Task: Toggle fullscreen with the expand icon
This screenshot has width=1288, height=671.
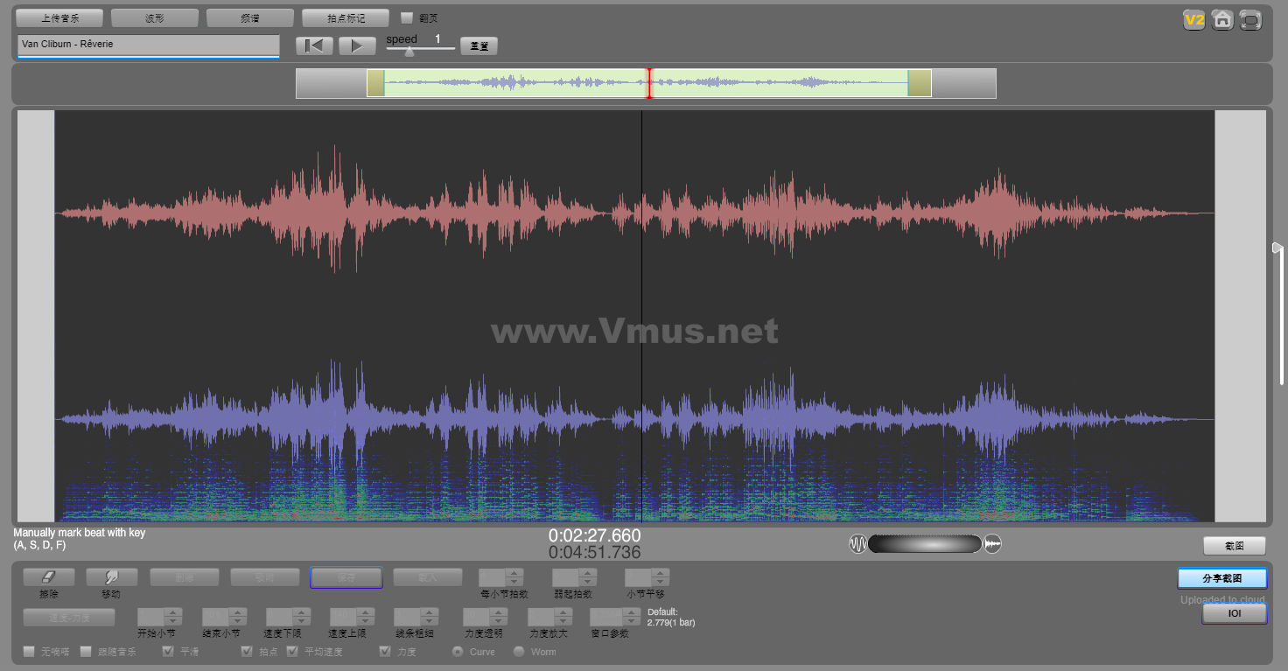Action: tap(1251, 20)
